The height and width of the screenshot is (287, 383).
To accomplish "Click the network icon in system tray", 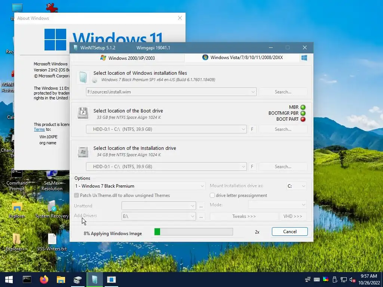I will [x=308, y=280].
